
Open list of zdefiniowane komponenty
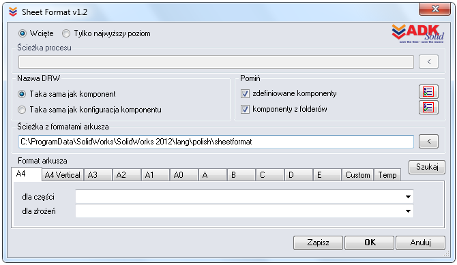[428, 92]
